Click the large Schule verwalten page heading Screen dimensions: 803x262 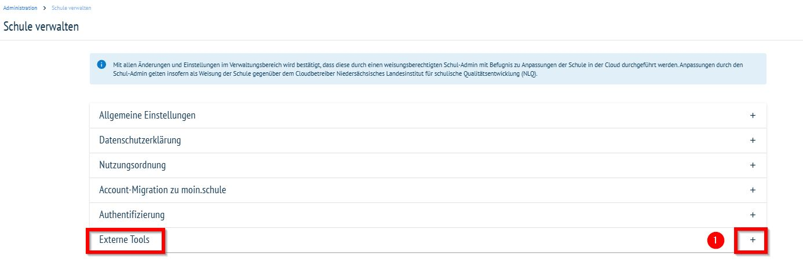41,27
